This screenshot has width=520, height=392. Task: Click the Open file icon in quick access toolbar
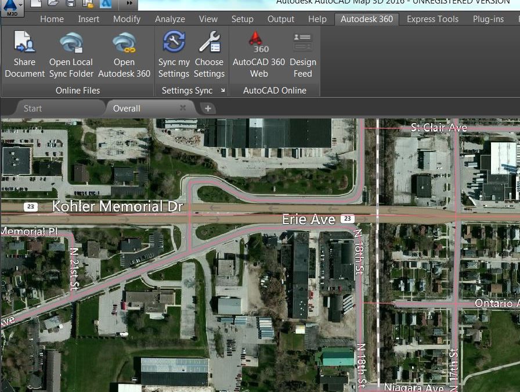pyautogui.click(x=53, y=3)
